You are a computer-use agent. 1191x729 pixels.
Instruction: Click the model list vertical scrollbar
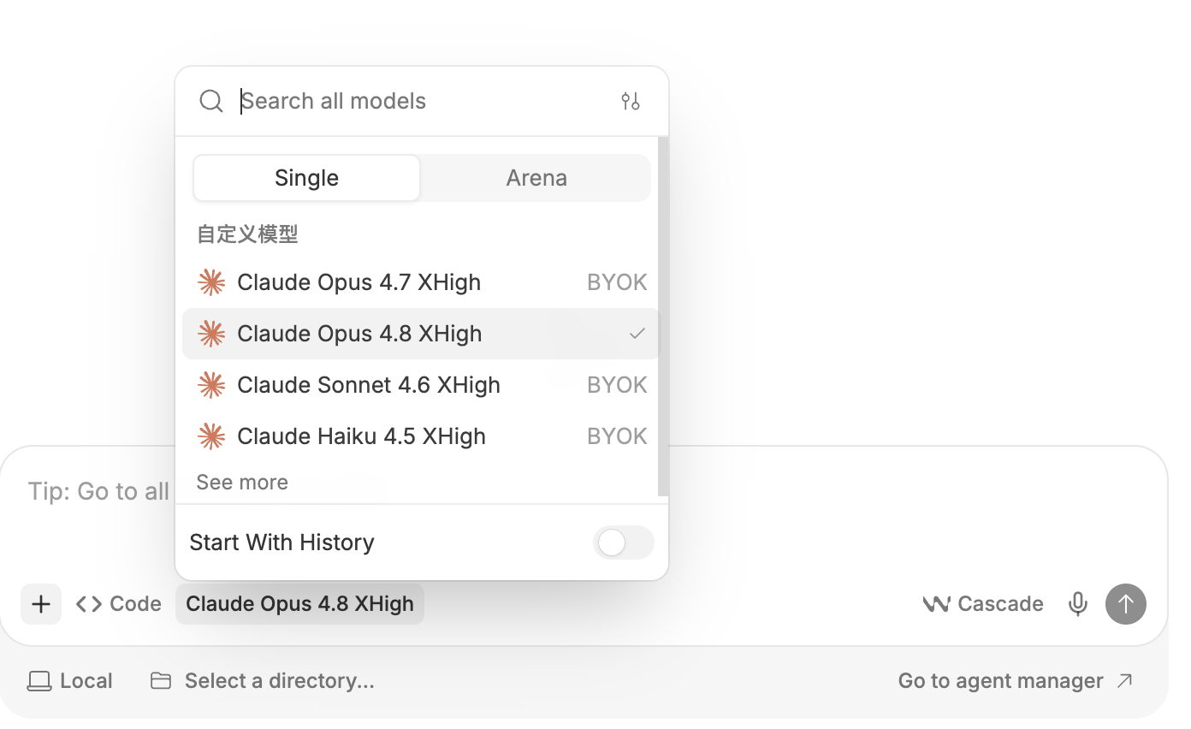[663, 317]
